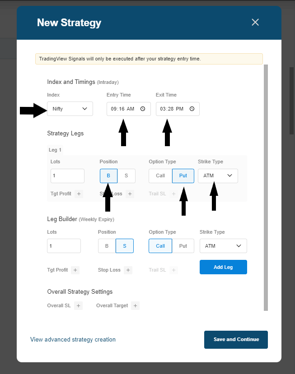Open the Nifty index dropdown
The width and height of the screenshot is (295, 374).
70,109
